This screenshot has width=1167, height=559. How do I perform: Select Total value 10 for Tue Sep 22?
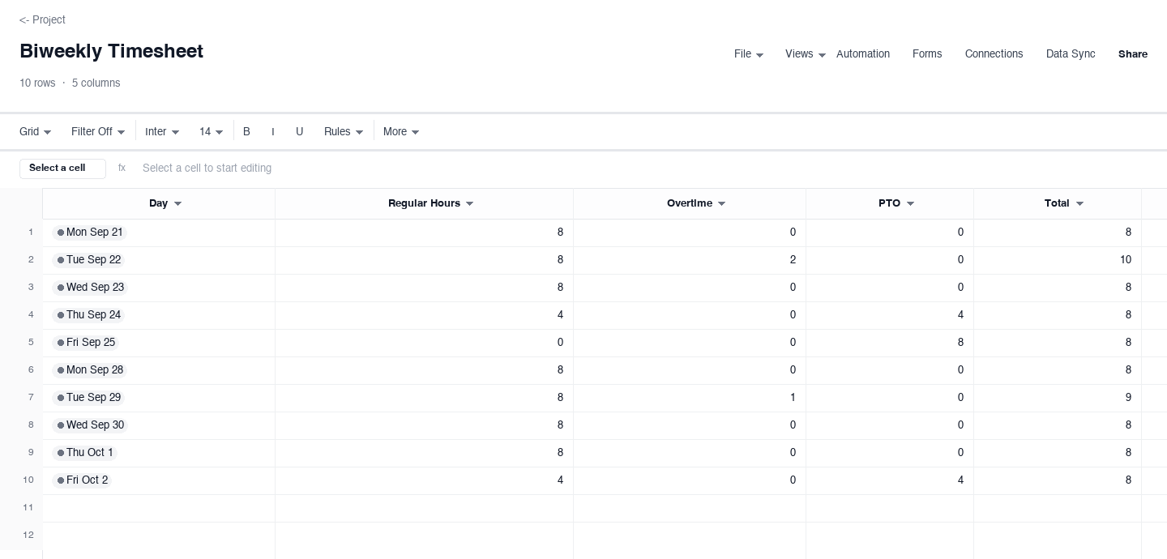(x=1058, y=260)
